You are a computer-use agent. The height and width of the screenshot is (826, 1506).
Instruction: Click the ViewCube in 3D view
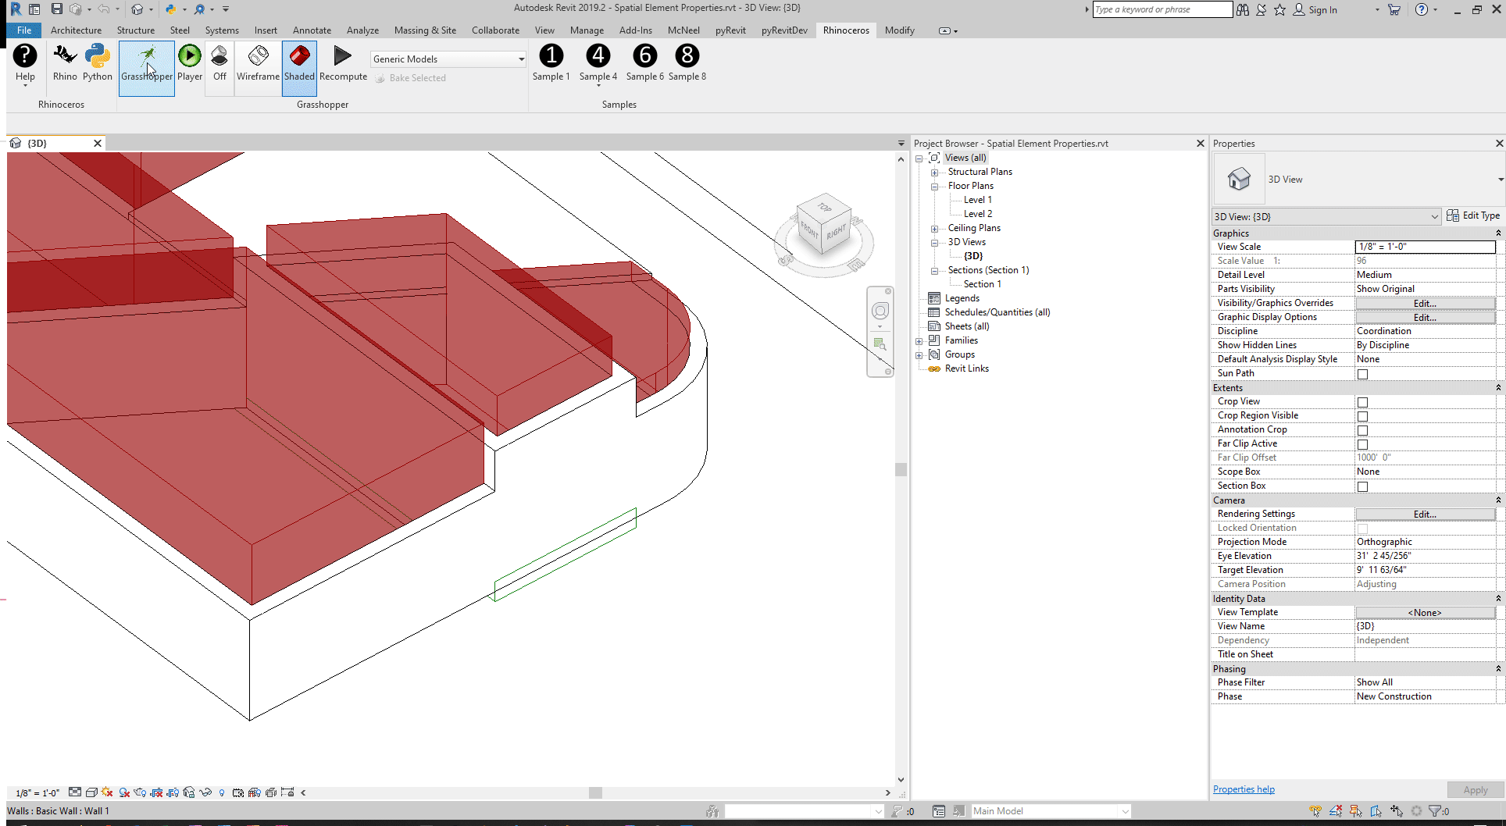[x=823, y=226]
